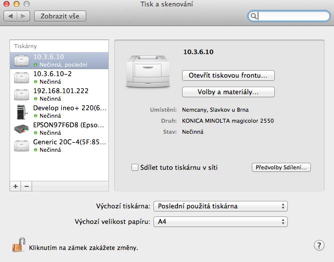Click the Generic 20C-4 printer icon

pos(21,146)
